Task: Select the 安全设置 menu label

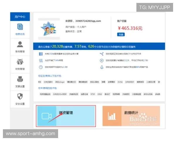Action: [20, 104]
